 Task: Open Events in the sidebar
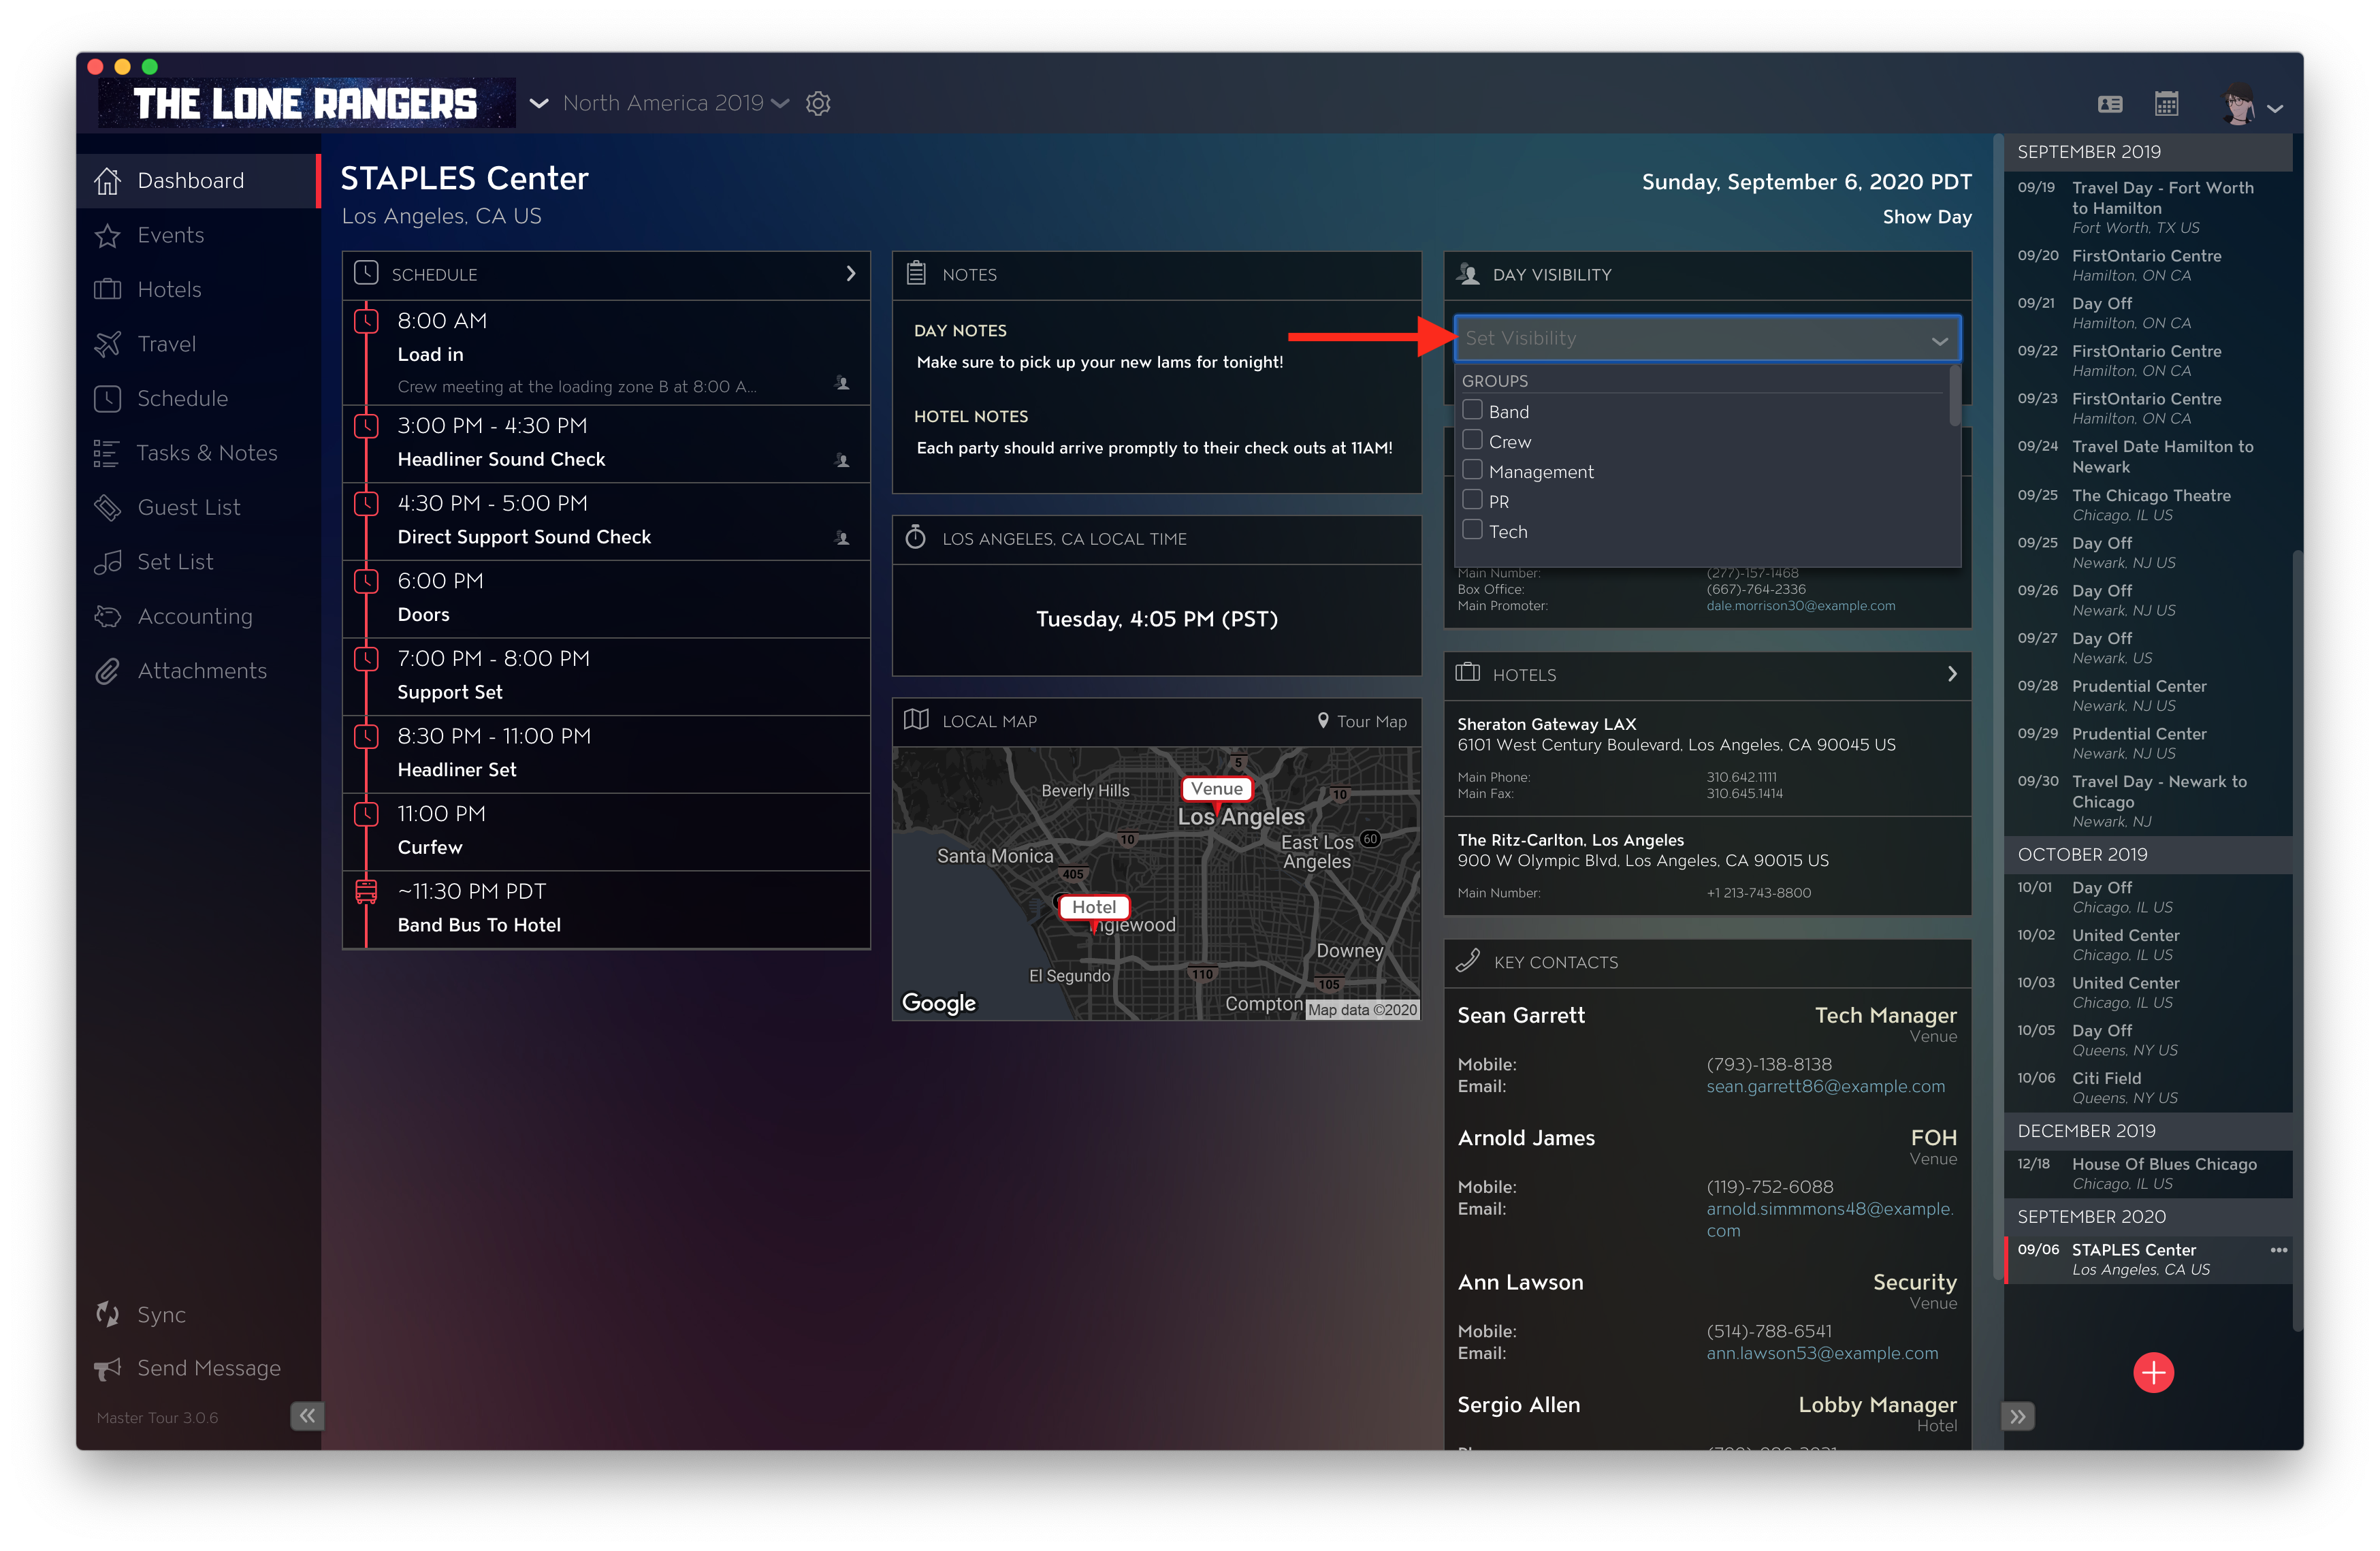coord(198,236)
